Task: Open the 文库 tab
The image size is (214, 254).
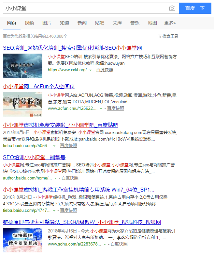Action: pyautogui.click(x=117, y=23)
